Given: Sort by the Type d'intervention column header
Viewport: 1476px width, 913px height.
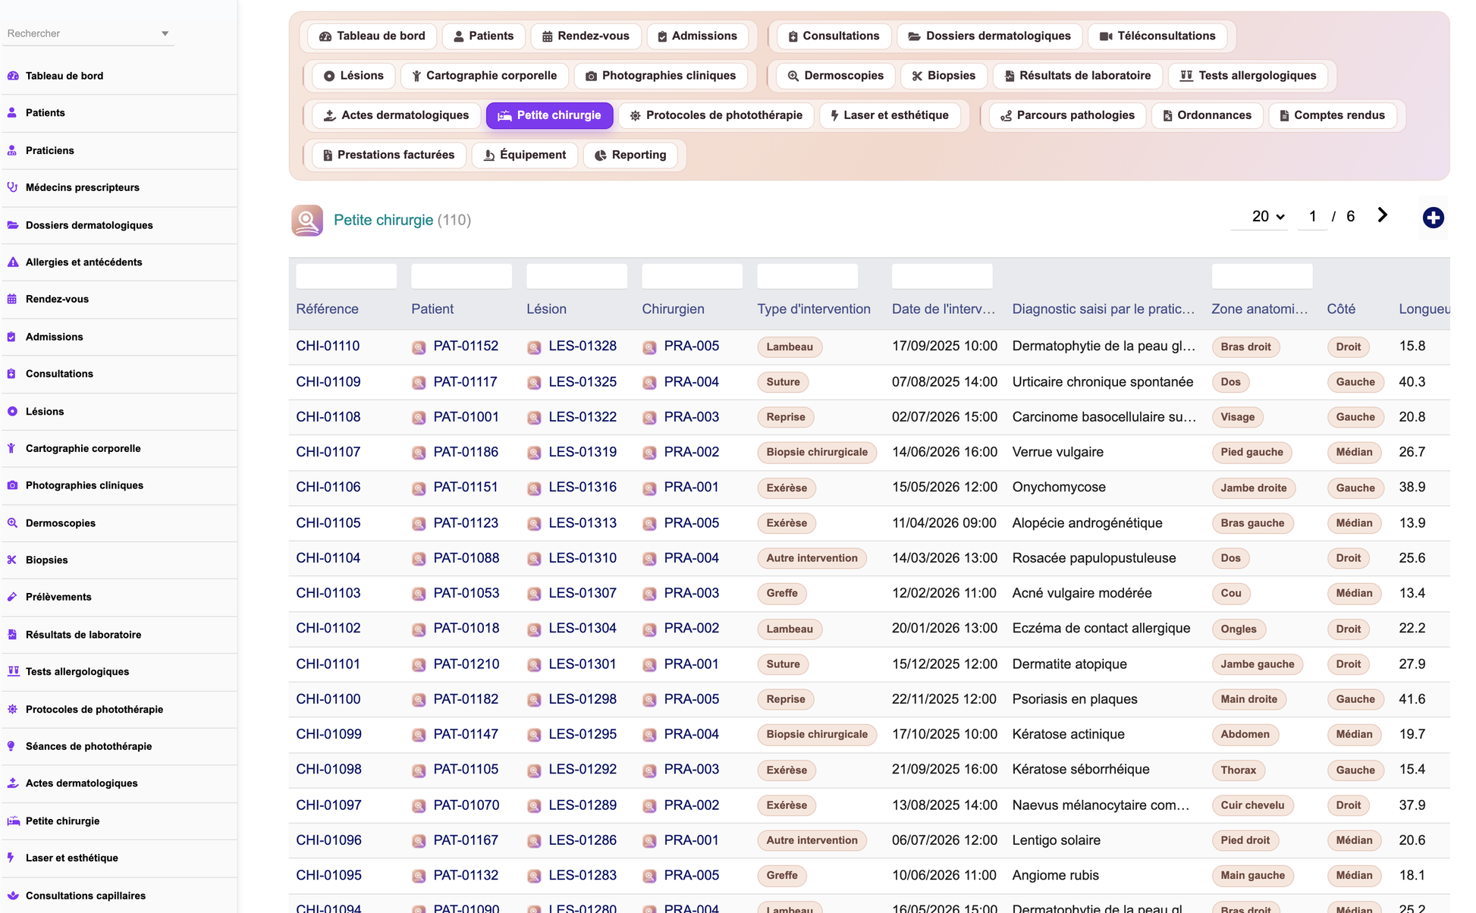Looking at the screenshot, I should [x=814, y=309].
